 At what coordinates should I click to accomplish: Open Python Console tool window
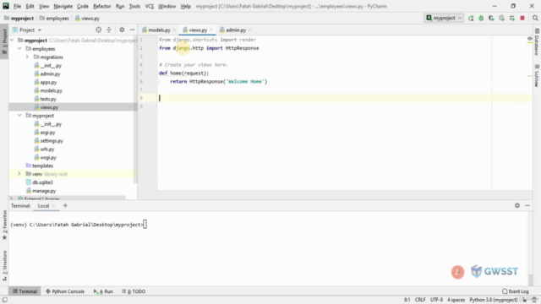[65, 291]
